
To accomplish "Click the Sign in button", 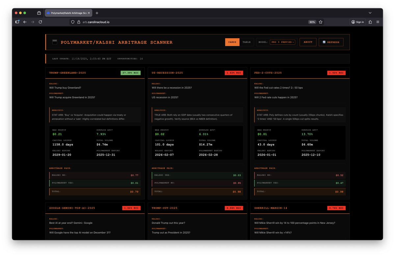I will 357,22.
